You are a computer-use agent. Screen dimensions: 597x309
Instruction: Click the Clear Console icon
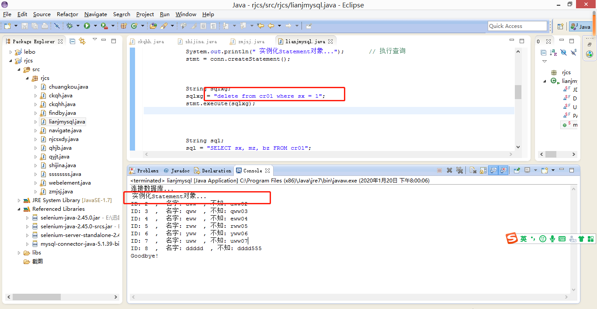click(x=473, y=170)
